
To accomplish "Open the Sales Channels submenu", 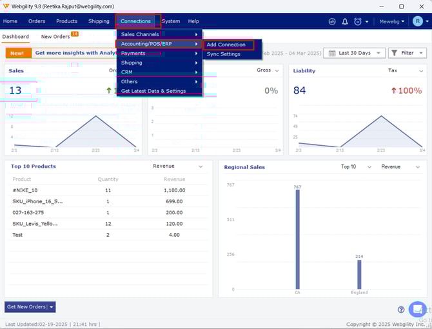I will tap(158, 34).
